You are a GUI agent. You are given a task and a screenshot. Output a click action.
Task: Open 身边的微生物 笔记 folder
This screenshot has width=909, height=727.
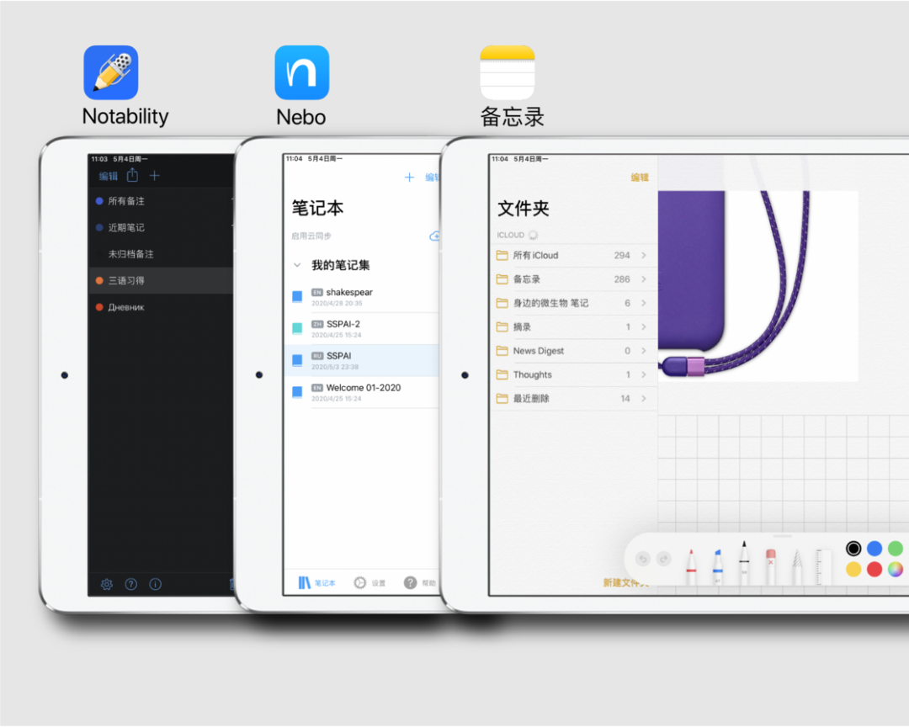point(574,303)
